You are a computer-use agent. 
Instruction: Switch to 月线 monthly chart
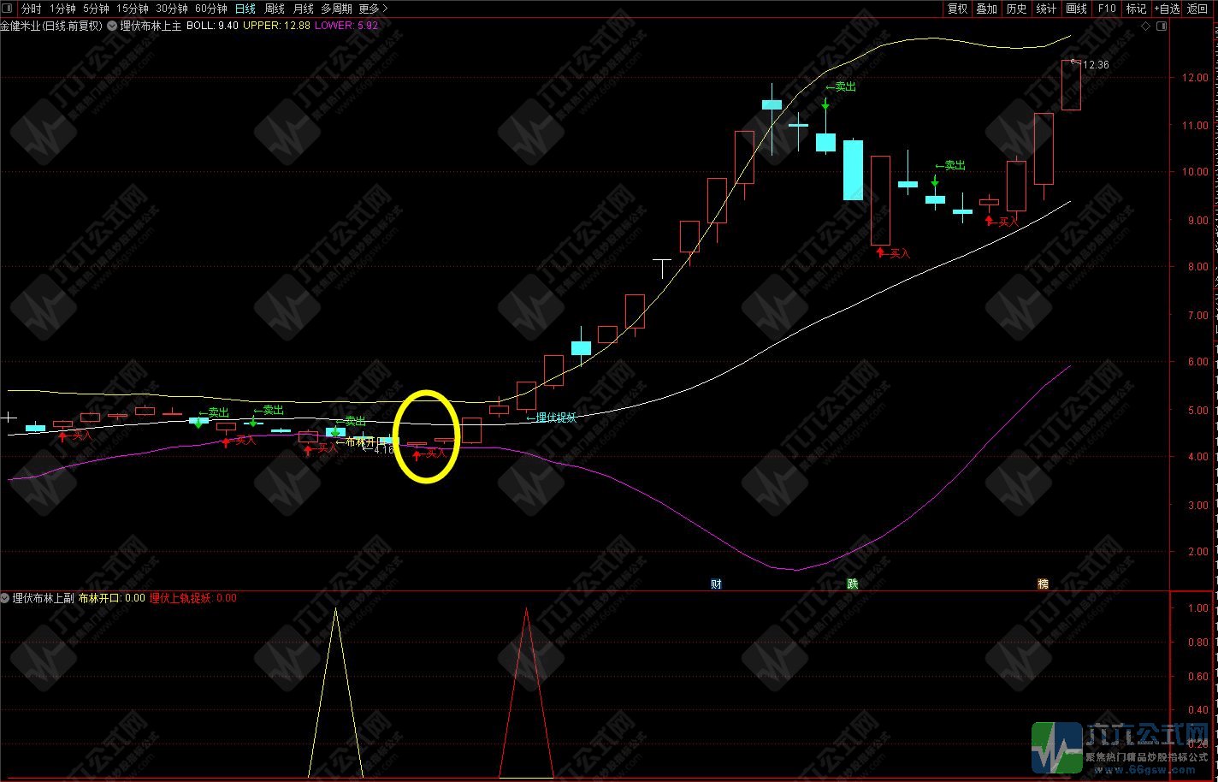(304, 9)
